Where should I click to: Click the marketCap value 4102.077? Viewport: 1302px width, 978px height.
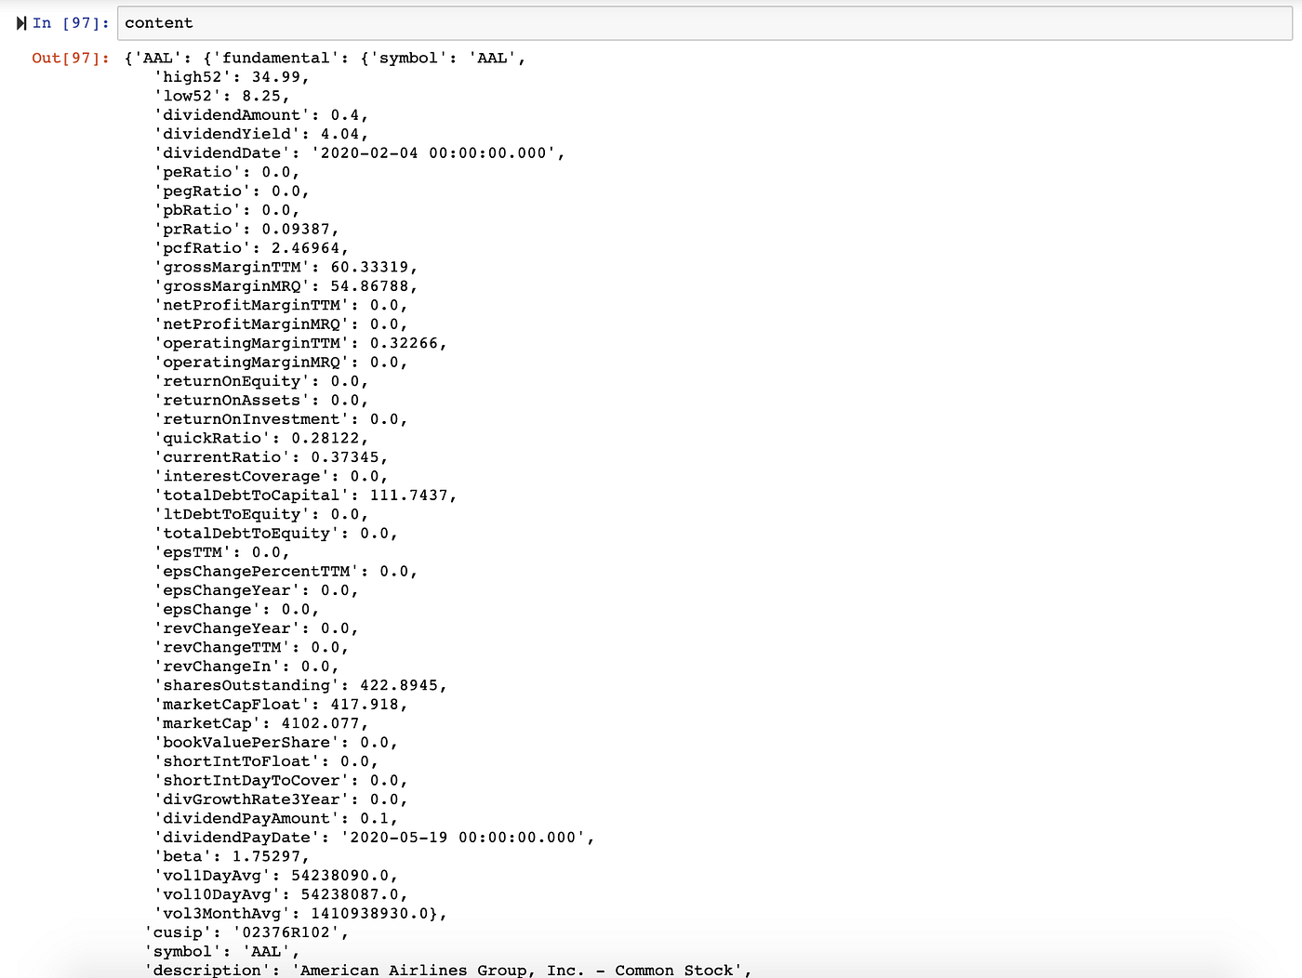tap(322, 722)
